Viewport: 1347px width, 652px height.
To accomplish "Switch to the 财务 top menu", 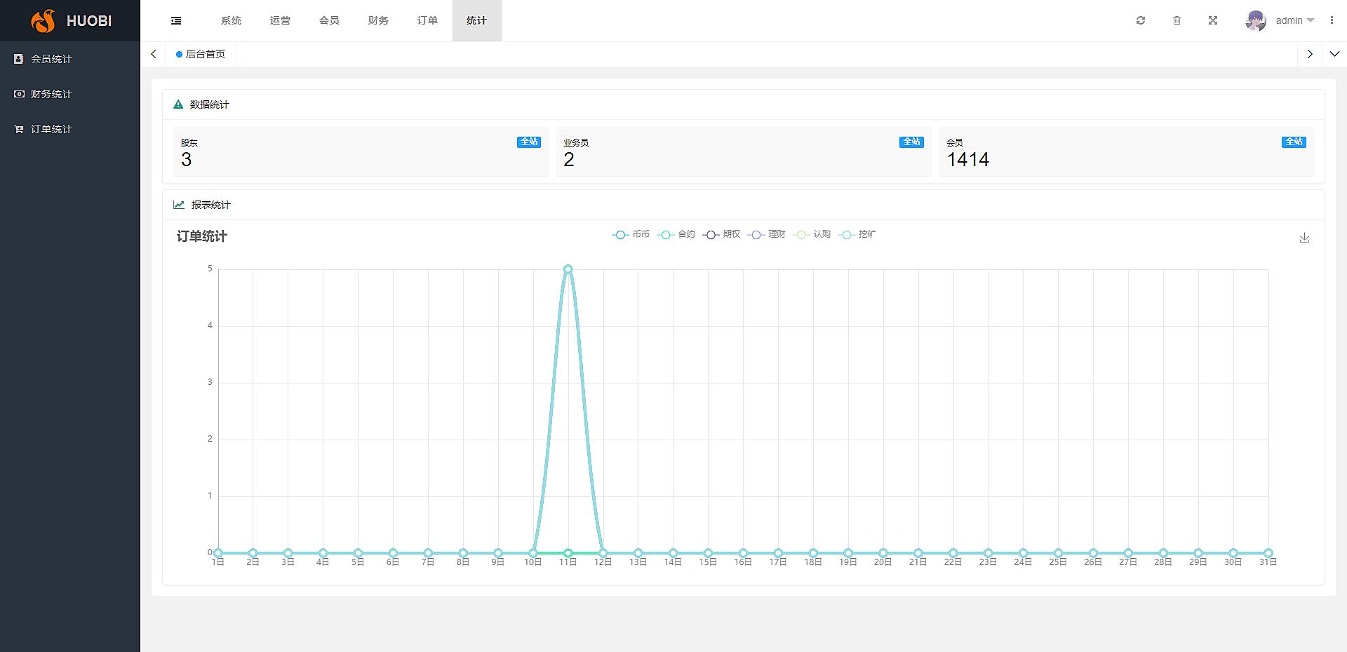I will [x=378, y=21].
